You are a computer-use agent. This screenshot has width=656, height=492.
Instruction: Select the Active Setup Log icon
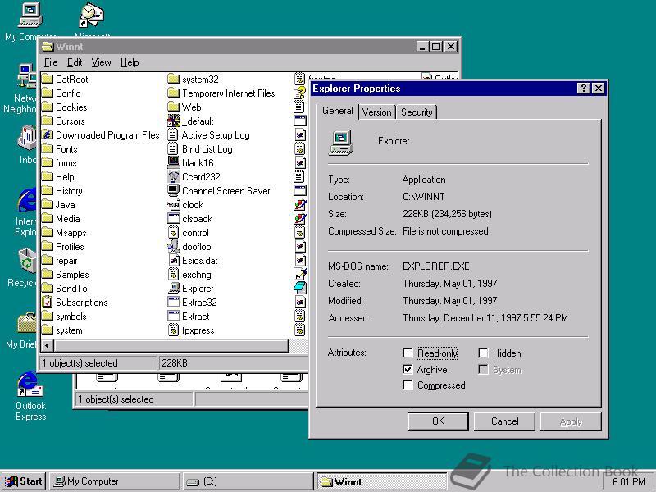pyautogui.click(x=173, y=134)
